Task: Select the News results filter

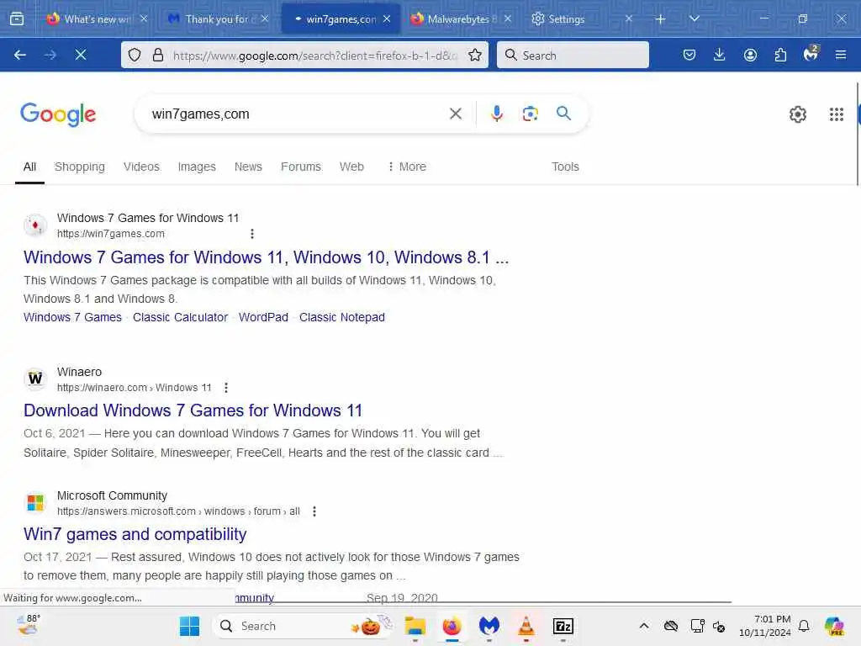Action: tap(248, 167)
